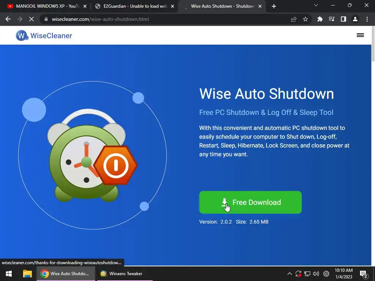Click the forward navigation arrow

[20, 19]
